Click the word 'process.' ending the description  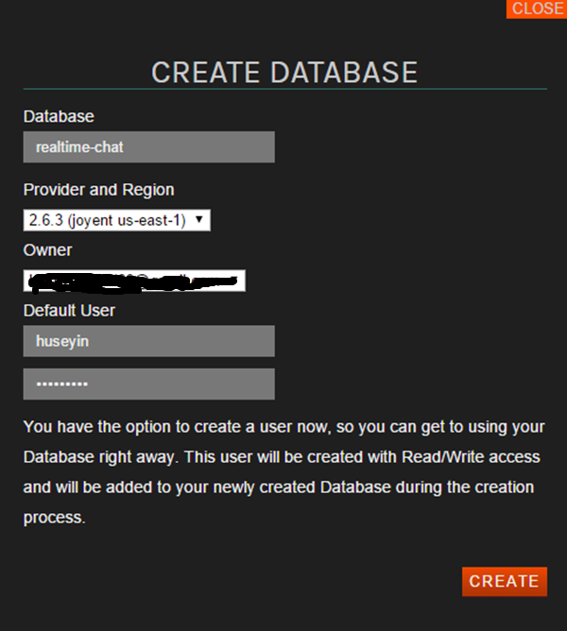[54, 518]
